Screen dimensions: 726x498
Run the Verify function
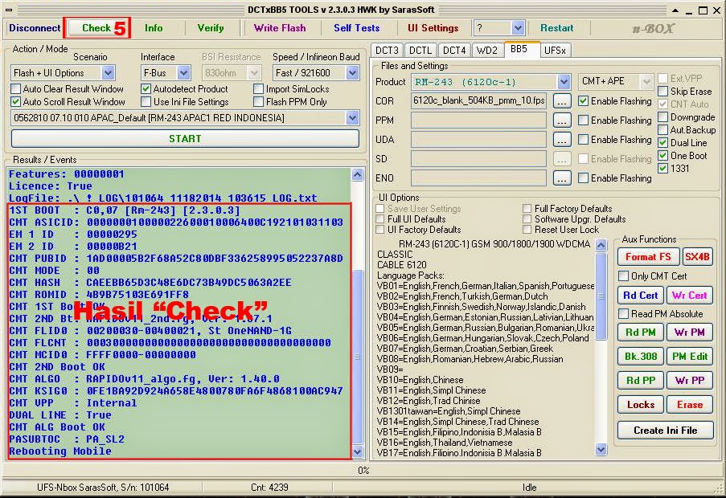coord(211,28)
